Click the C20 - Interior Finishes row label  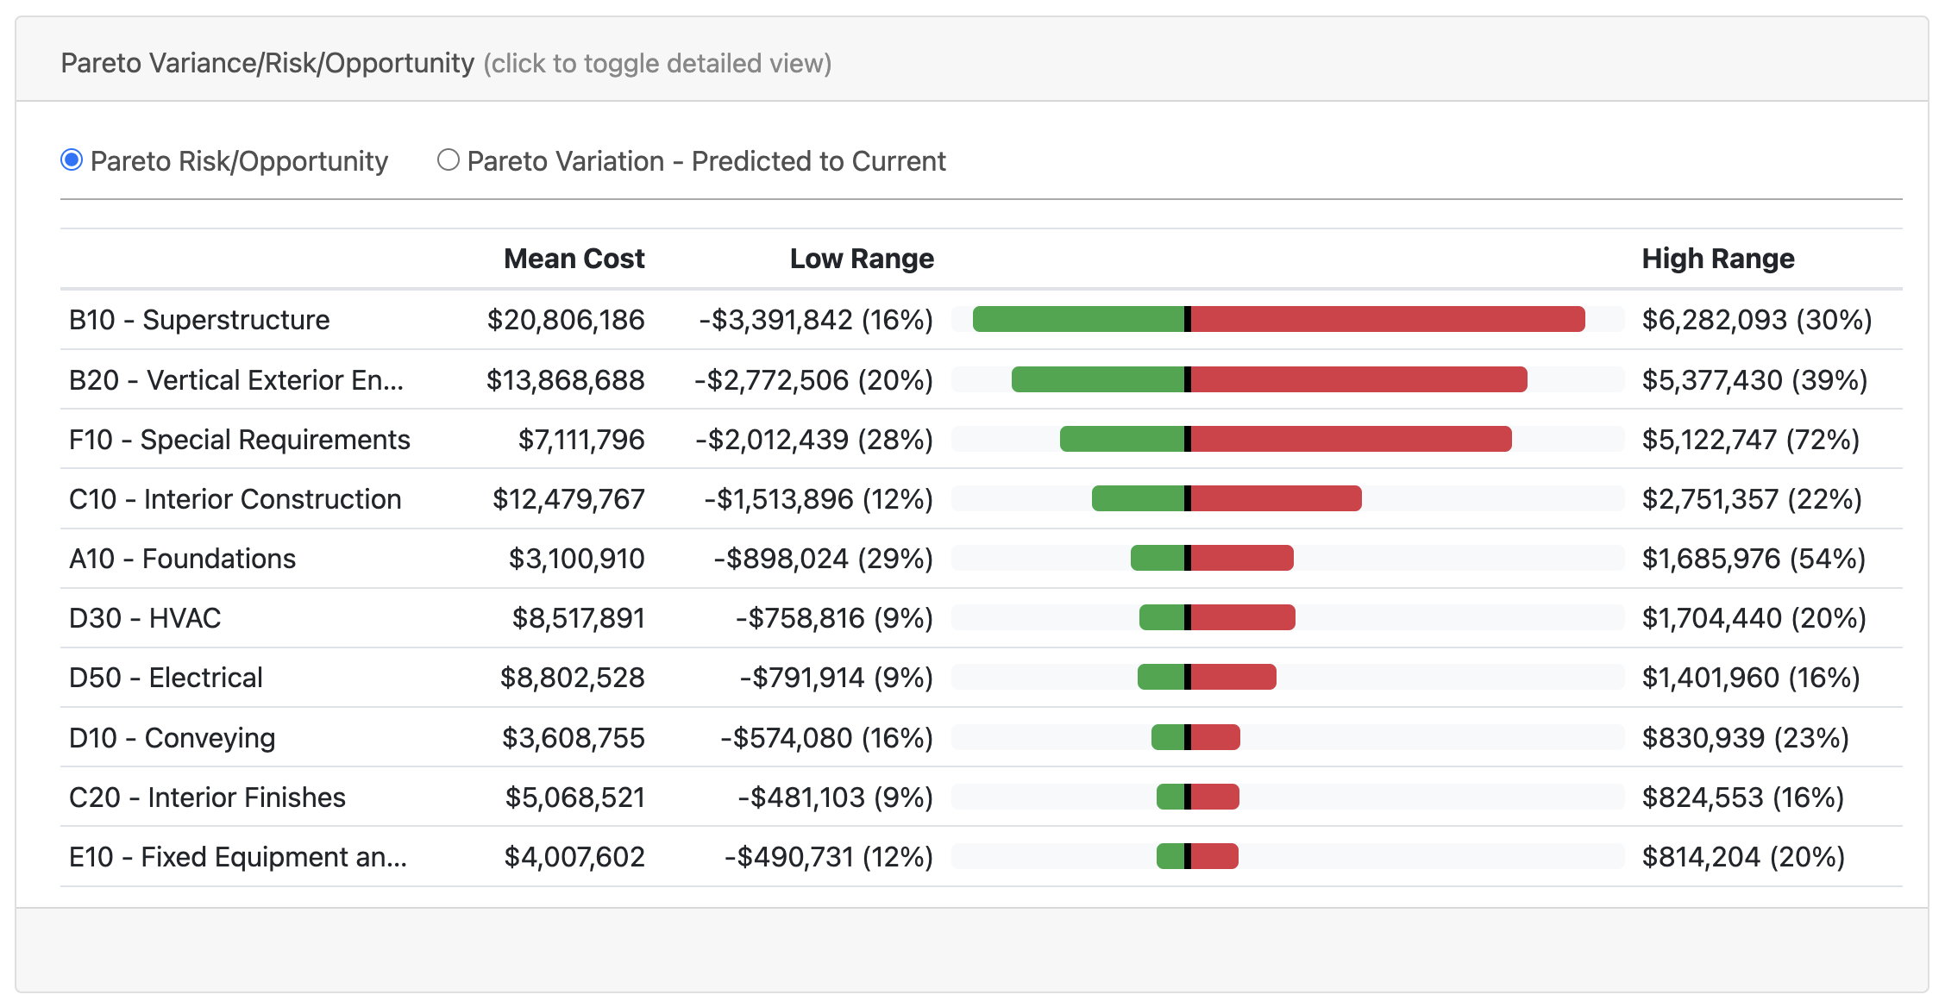click(207, 797)
